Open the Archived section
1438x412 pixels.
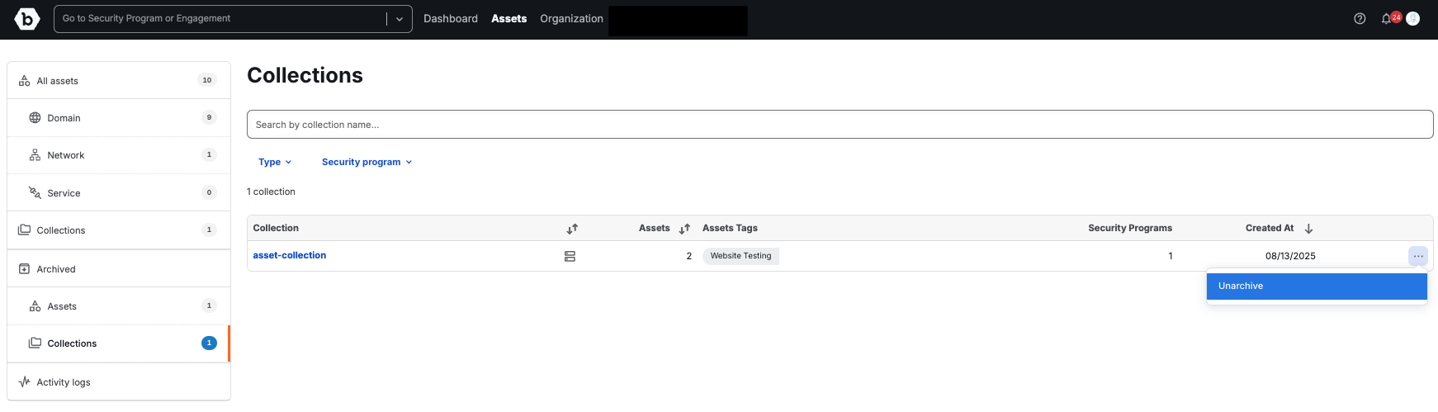(119, 269)
